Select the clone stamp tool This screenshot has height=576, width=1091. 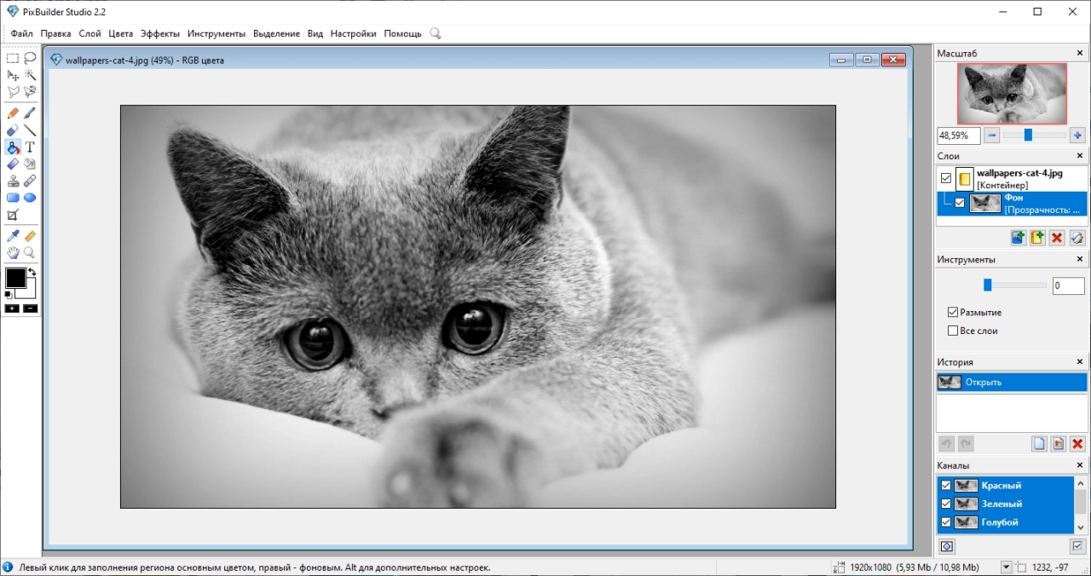click(x=13, y=181)
